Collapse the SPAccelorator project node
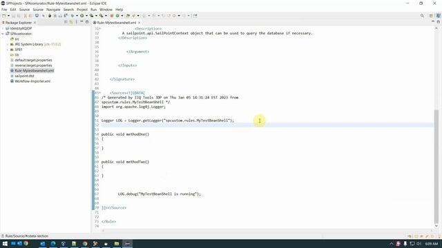442x248 pixels. 3,34
